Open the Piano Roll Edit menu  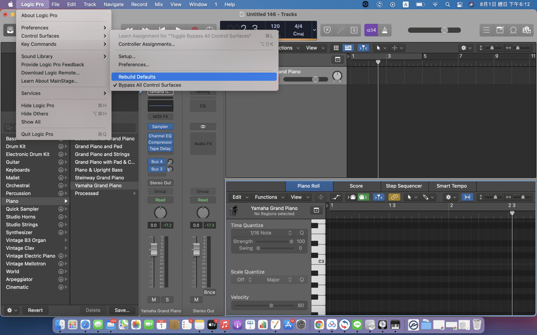[241, 197]
